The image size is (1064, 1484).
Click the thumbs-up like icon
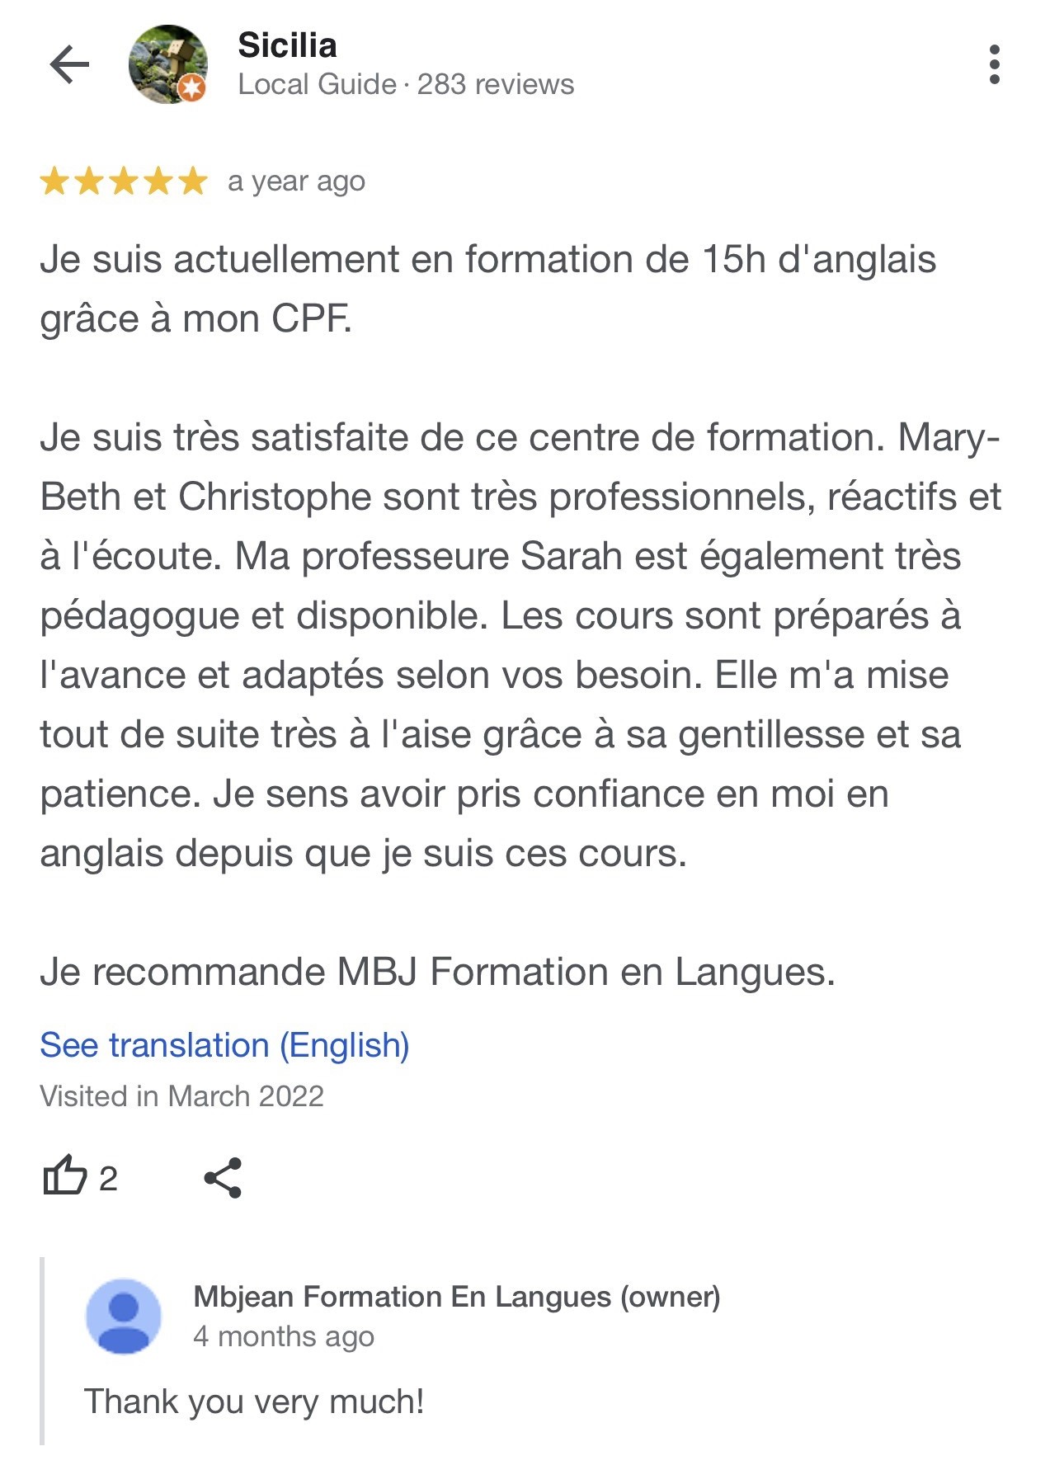pyautogui.click(x=64, y=1174)
